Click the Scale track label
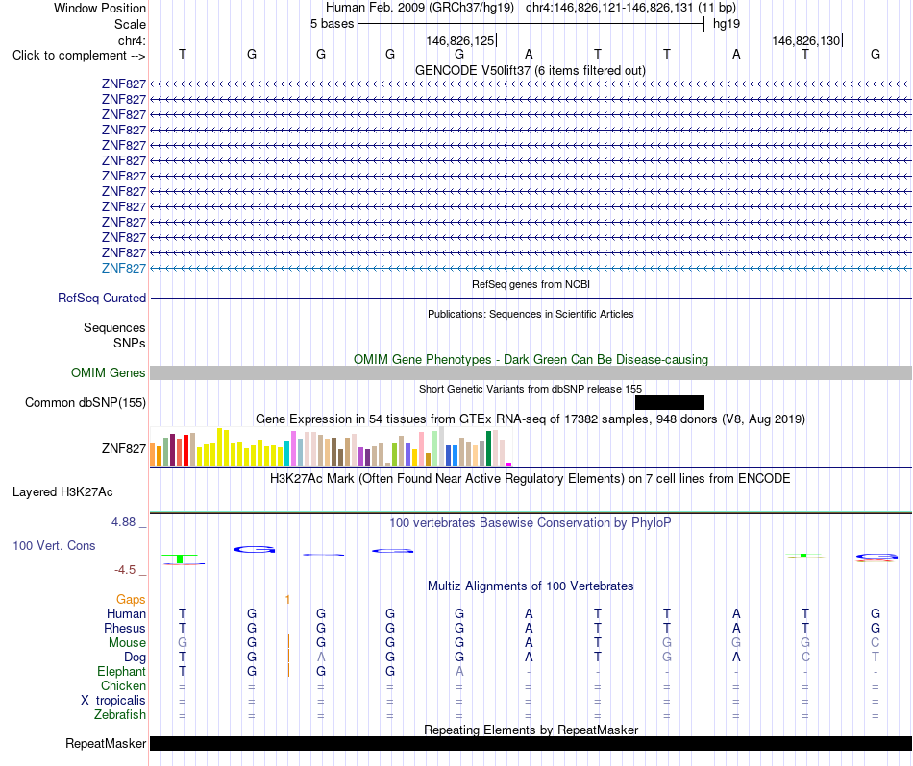The width and height of the screenshot is (913, 766). (x=130, y=24)
